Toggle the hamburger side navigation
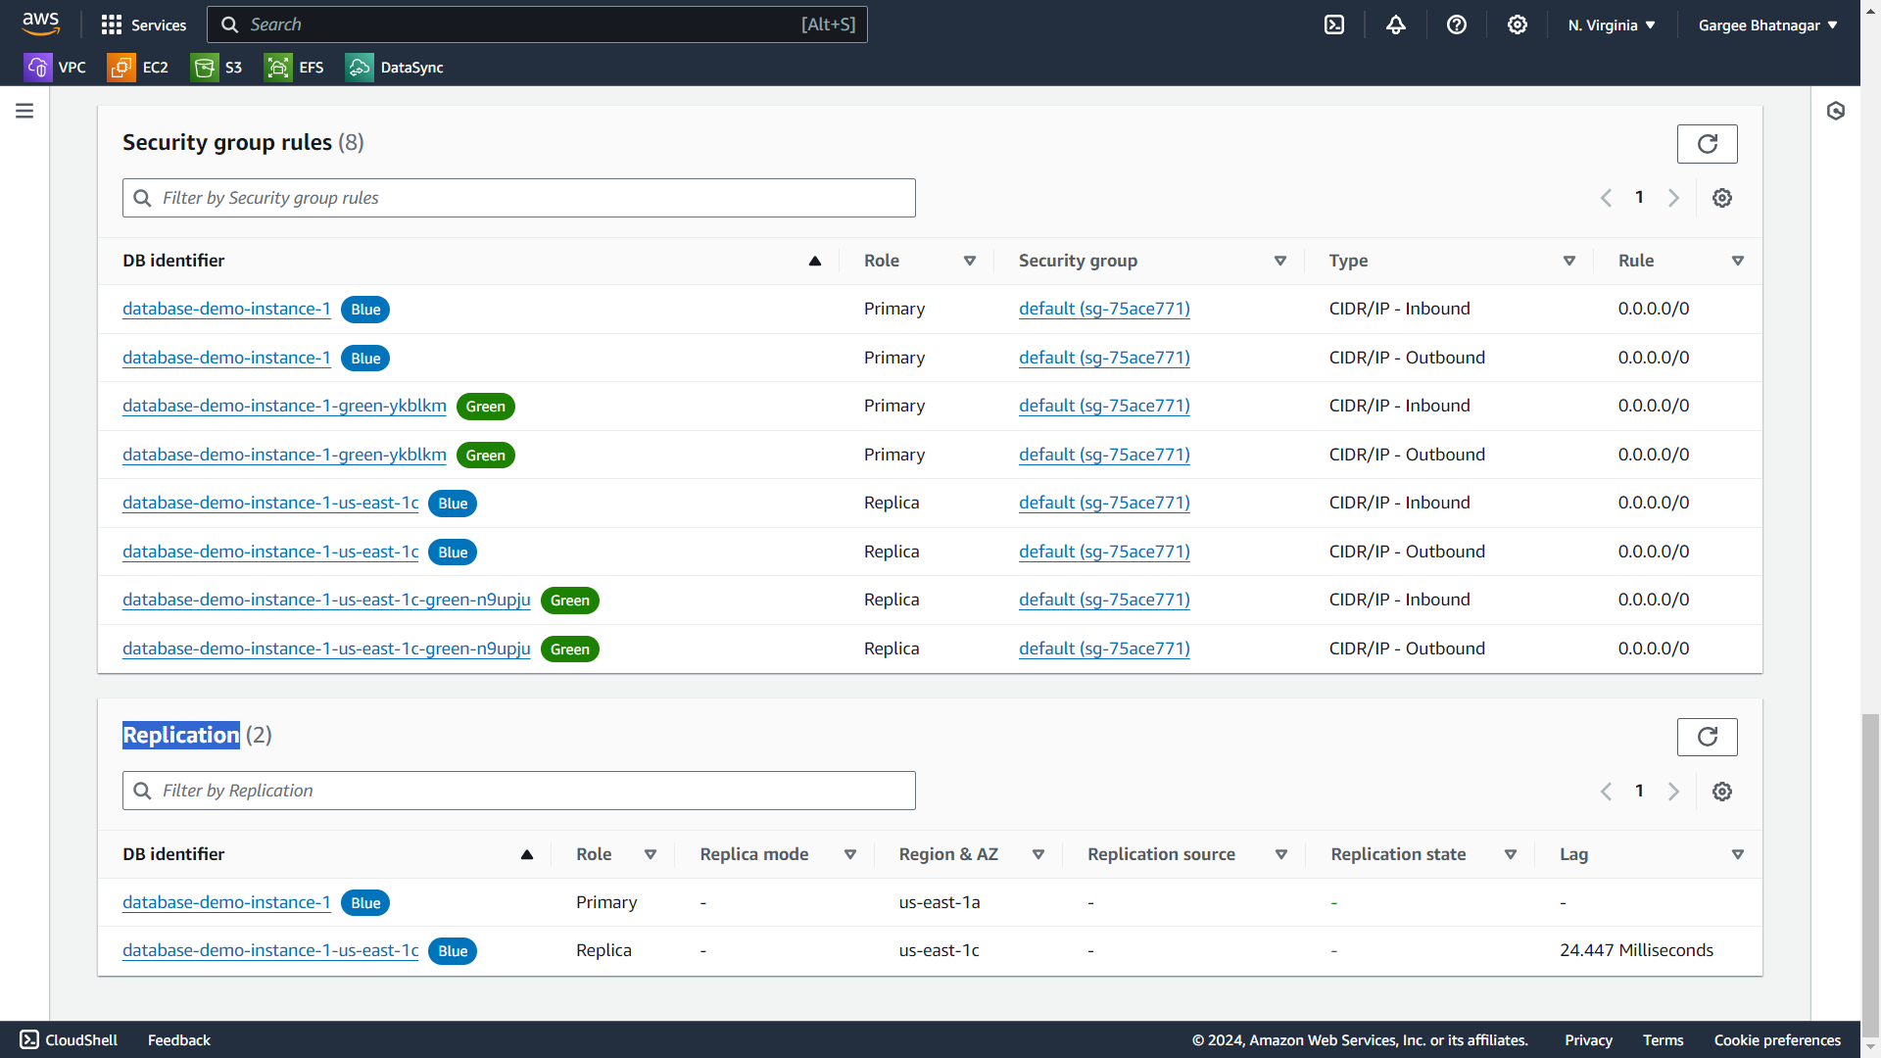Viewport: 1881px width, 1058px height. point(24,111)
